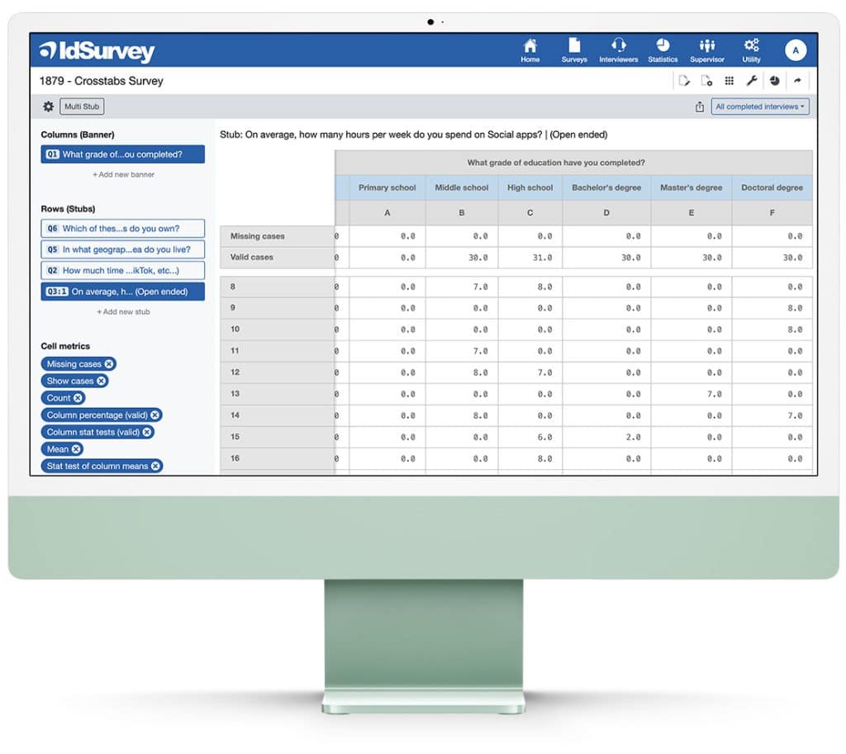Image resolution: width=846 pixels, height=754 pixels.
Task: Click Add new stub link
Action: [x=123, y=312]
